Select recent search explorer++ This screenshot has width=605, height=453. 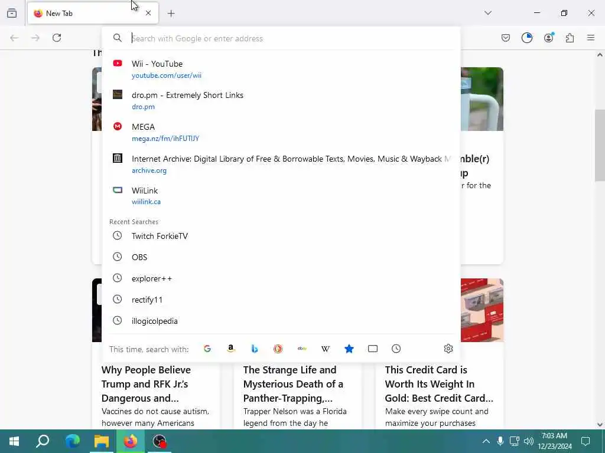coord(281,278)
